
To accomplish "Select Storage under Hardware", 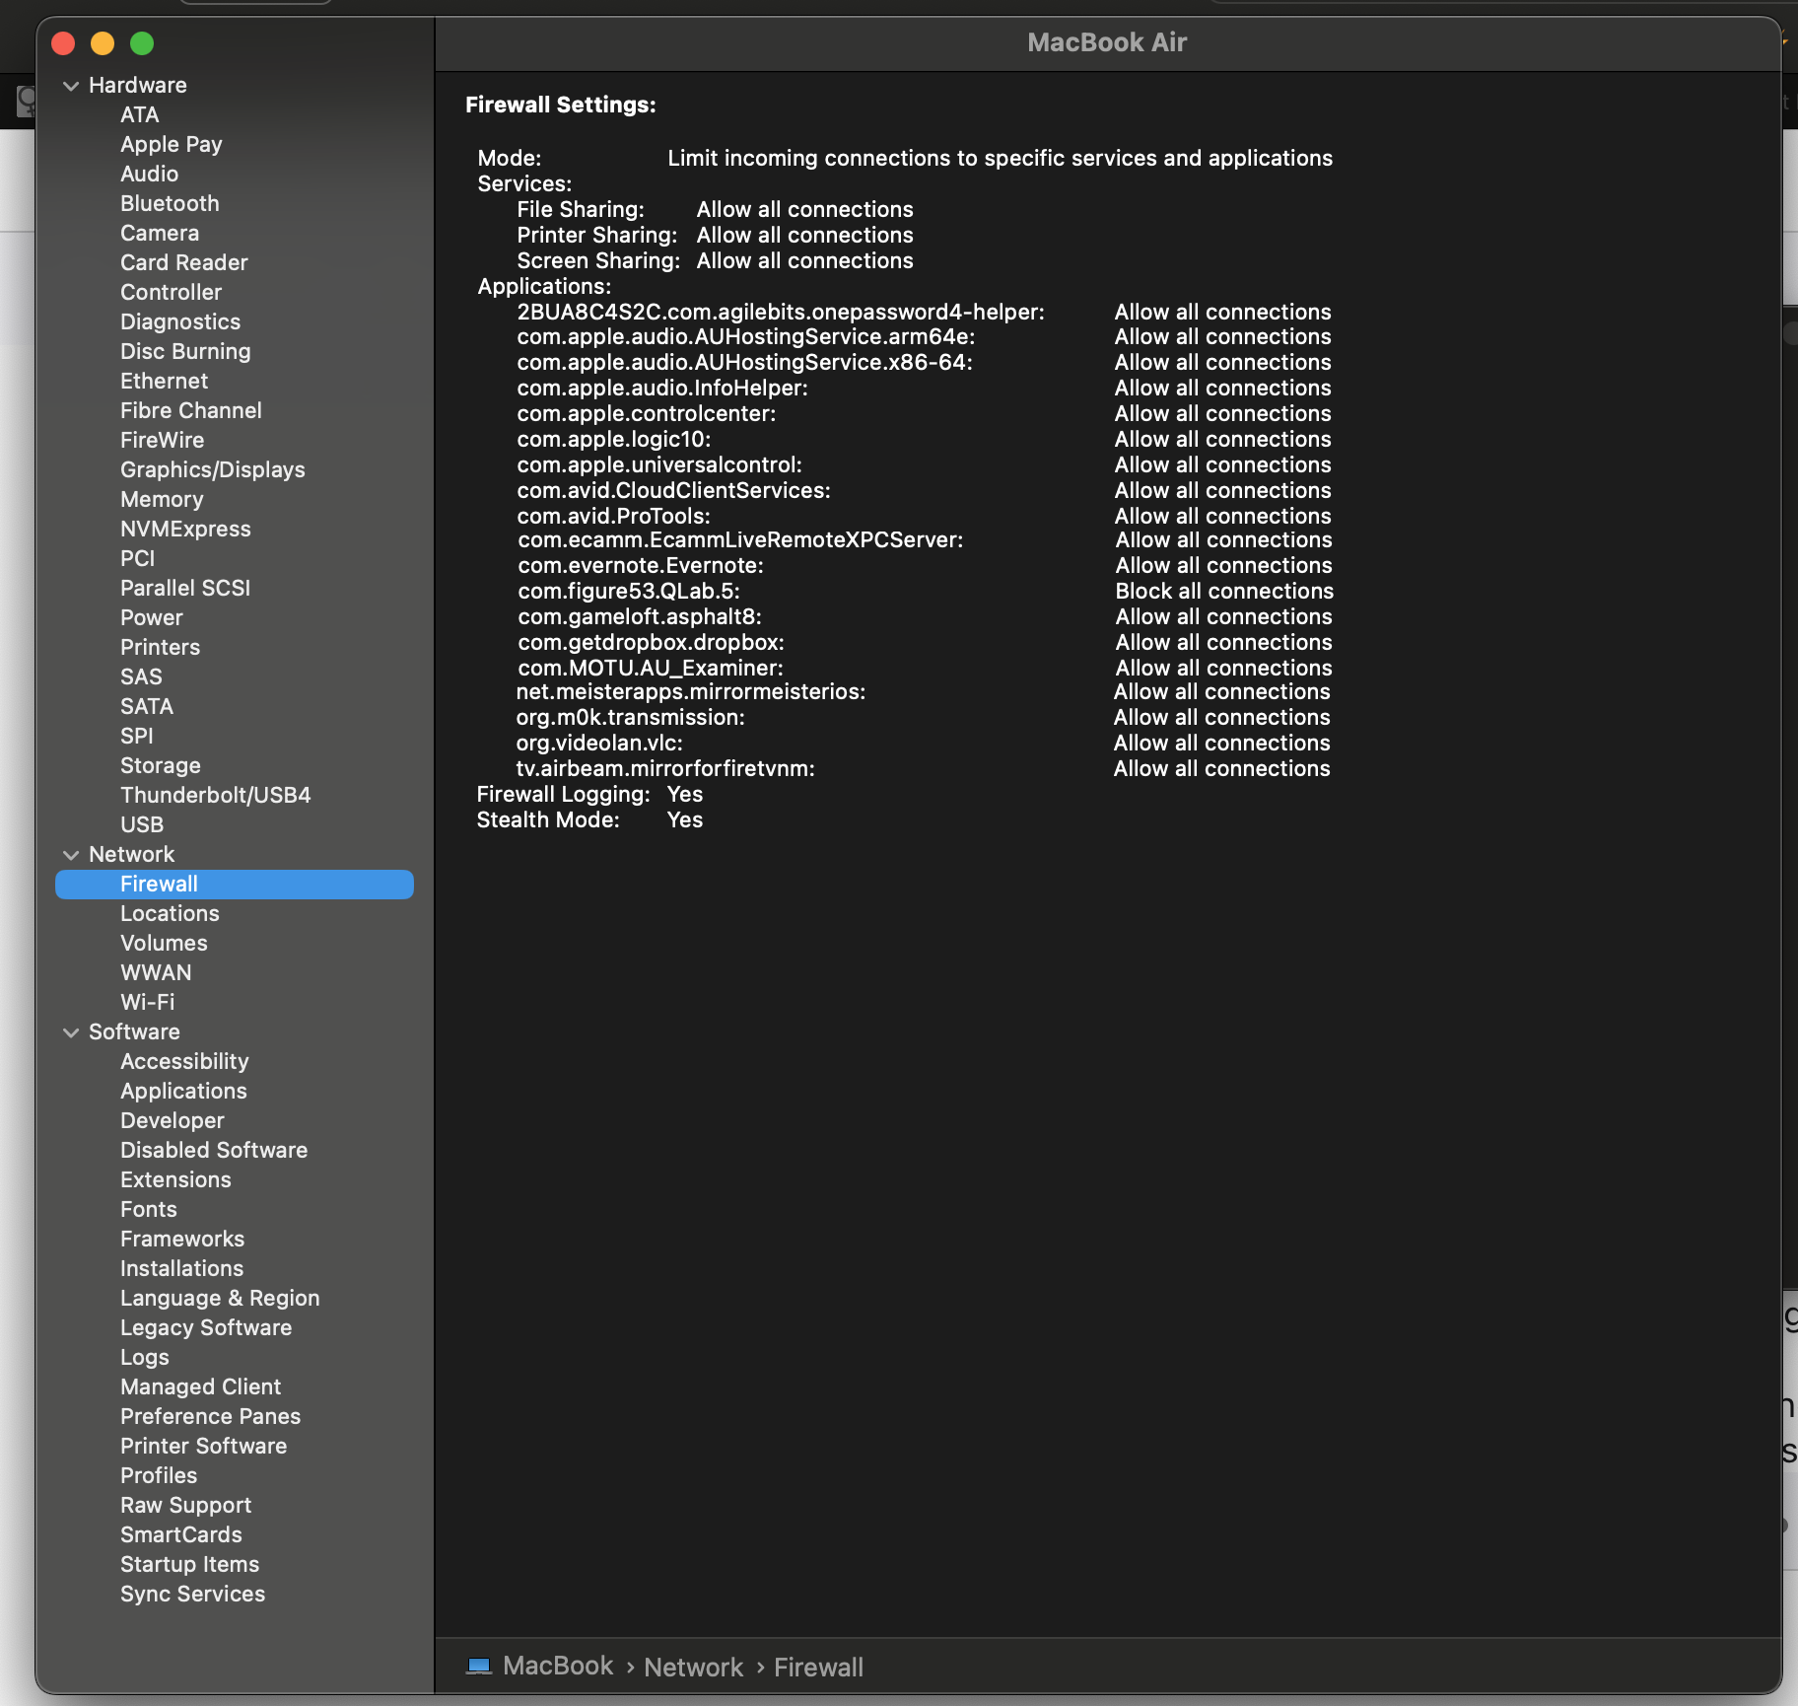I will (160, 765).
